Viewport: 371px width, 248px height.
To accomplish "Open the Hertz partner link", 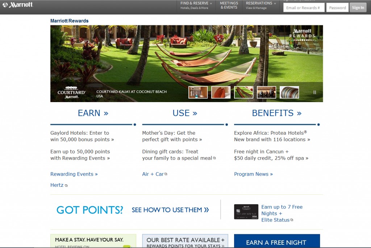I will [59, 185].
